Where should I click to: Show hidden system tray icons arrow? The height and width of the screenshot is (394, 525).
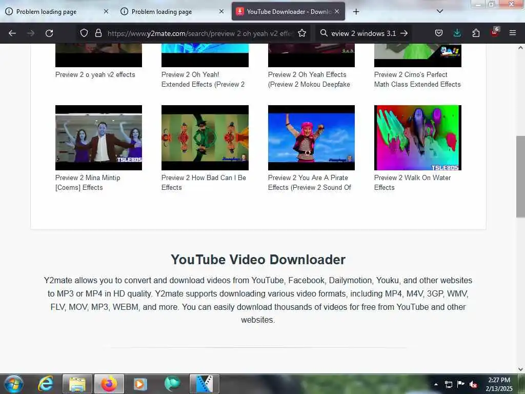(436, 384)
